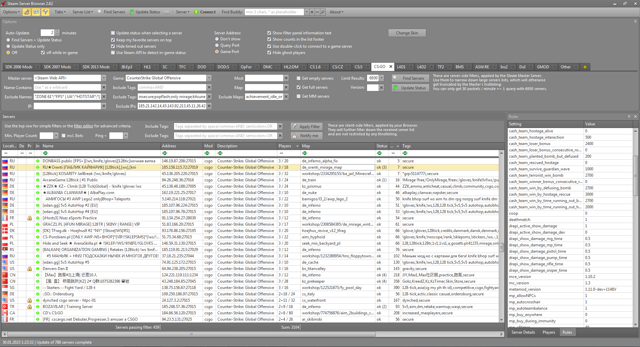Screen dimensions: 640x347
Task: Clear the master-server Exclude Tags field
Action: (x=209, y=97)
